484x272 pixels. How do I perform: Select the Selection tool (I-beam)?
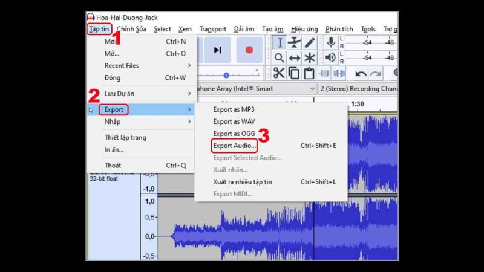[x=280, y=42]
